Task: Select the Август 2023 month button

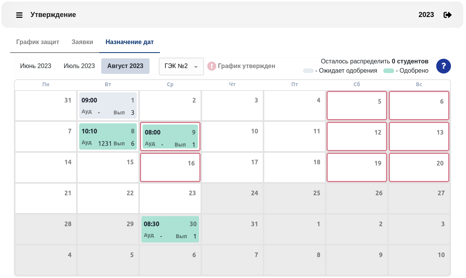Action: click(x=125, y=66)
